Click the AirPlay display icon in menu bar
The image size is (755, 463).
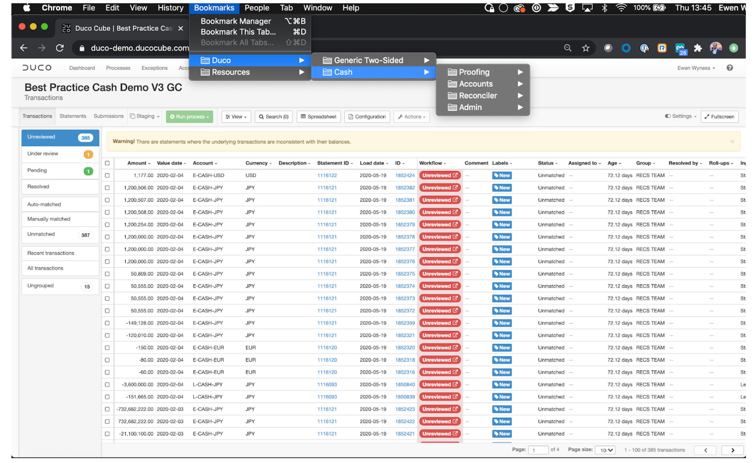tap(587, 8)
